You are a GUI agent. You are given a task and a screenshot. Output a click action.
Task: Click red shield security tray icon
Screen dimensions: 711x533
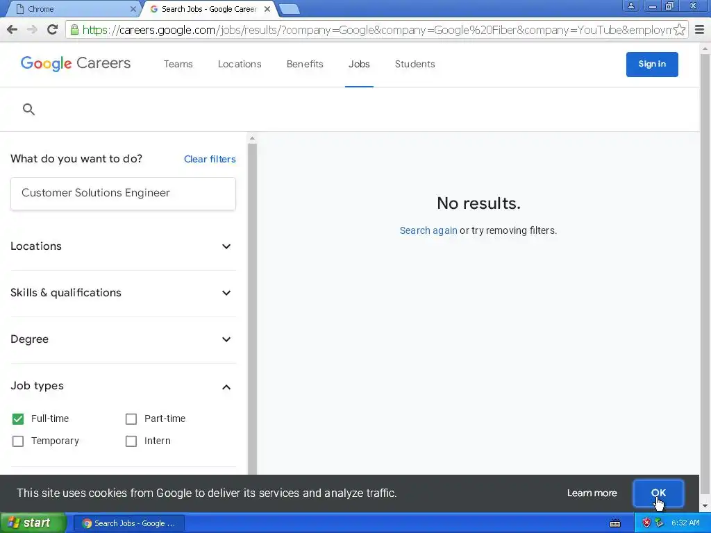[646, 523]
